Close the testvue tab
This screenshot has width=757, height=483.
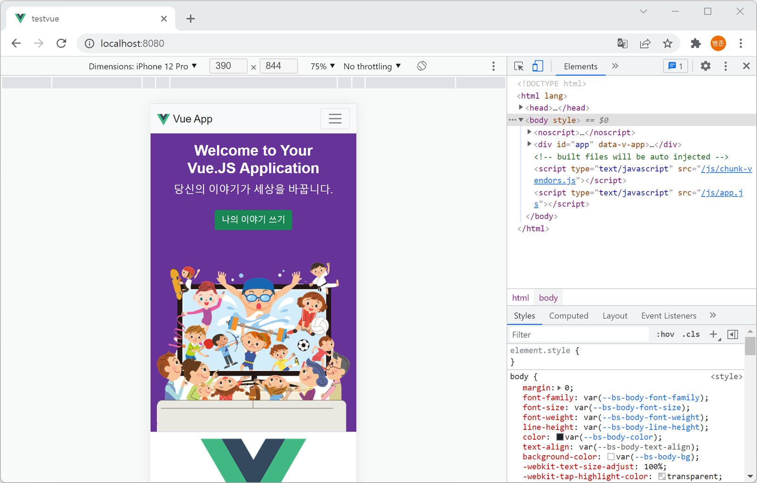pos(164,19)
